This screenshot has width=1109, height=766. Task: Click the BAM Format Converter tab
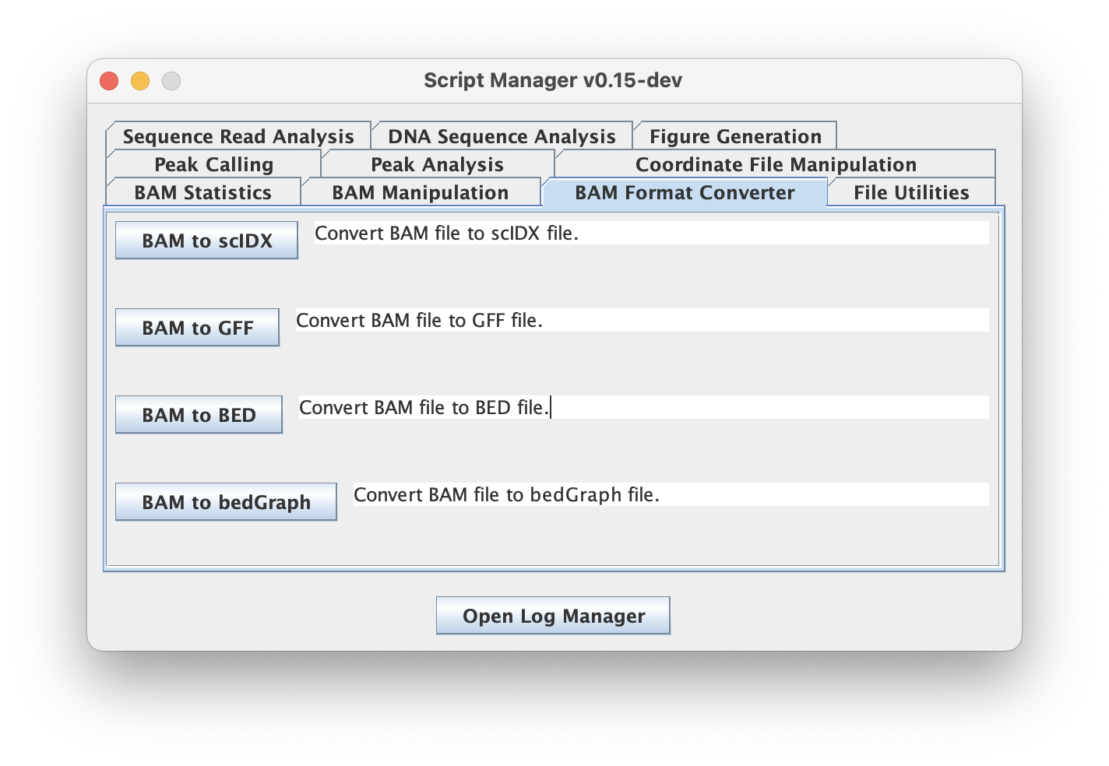tap(685, 192)
